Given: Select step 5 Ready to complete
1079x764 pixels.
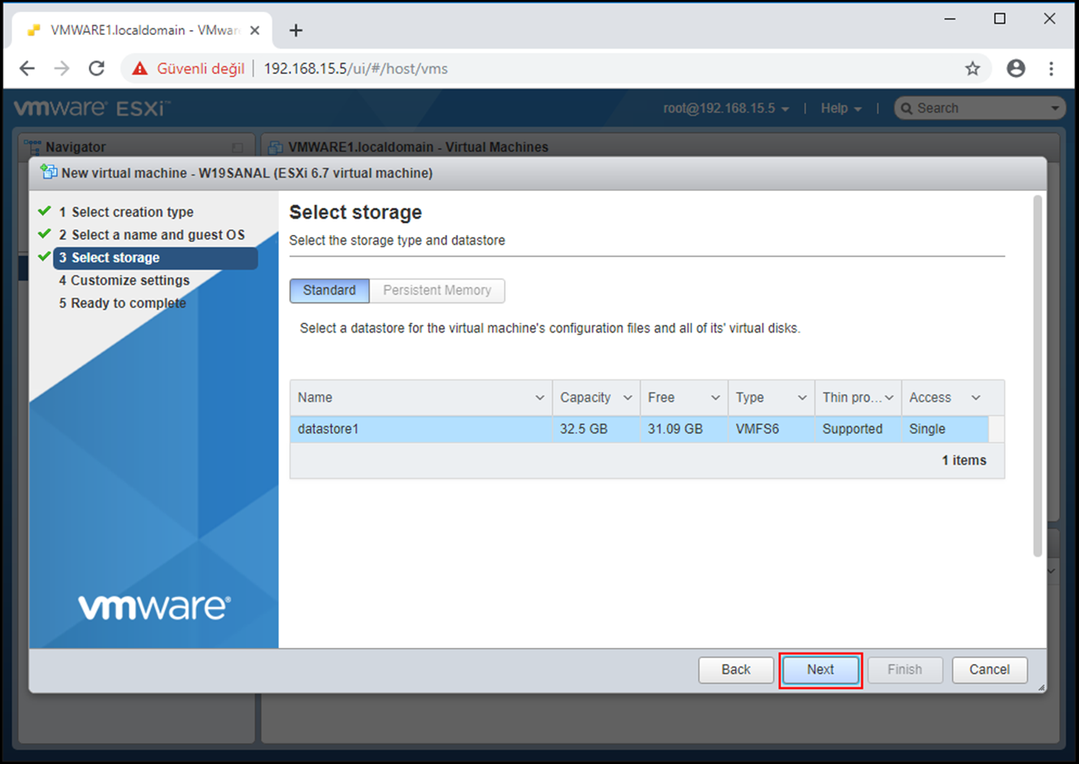Looking at the screenshot, I should (122, 303).
